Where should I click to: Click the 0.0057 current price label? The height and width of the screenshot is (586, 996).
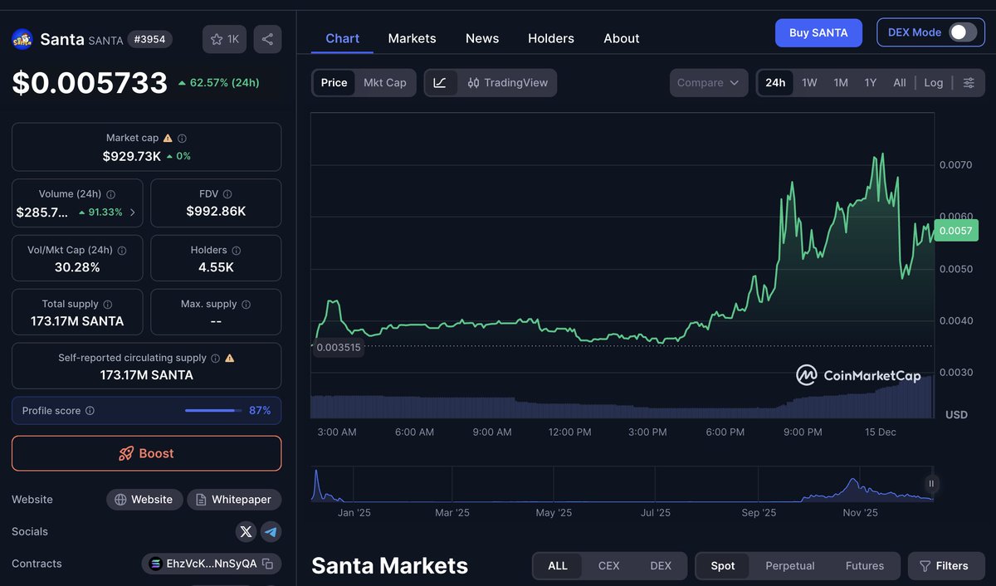click(x=956, y=231)
